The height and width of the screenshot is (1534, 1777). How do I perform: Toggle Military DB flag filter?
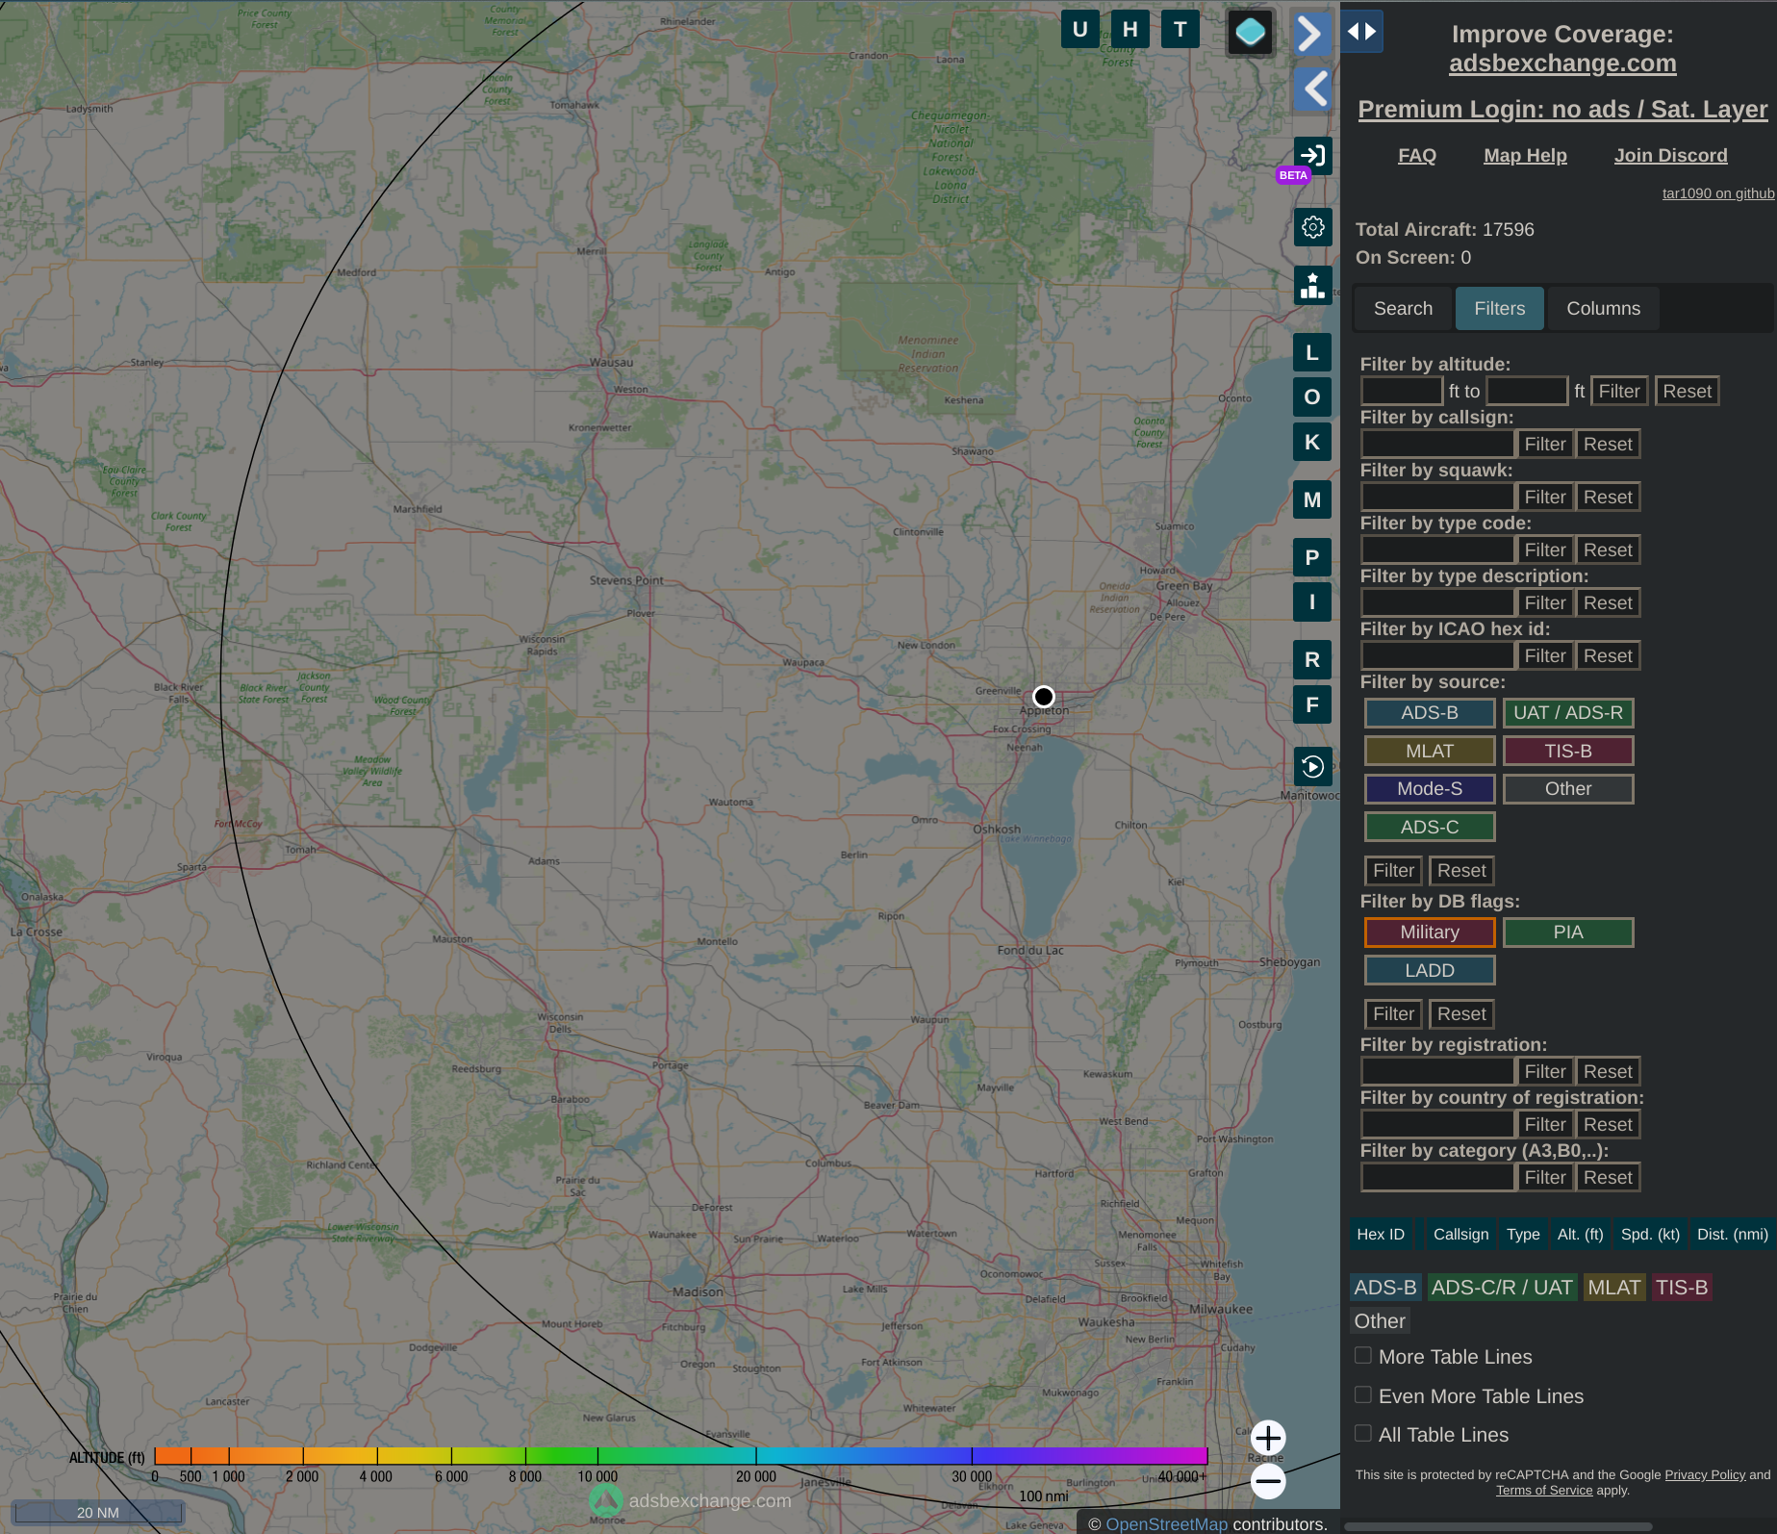pos(1430,933)
